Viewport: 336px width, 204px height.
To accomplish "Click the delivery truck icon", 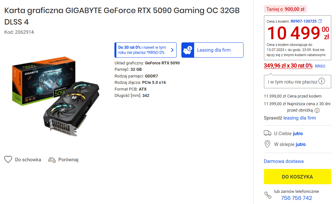I will click(267, 133).
